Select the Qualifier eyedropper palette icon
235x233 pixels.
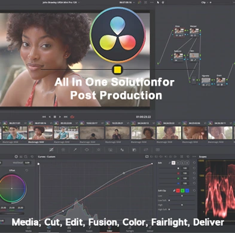coord(75,150)
